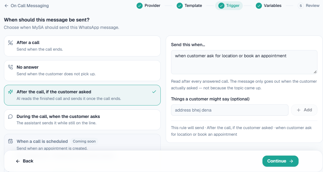This screenshot has width=323, height=172.
Task: Focus the Send this when text area
Action: (244, 62)
